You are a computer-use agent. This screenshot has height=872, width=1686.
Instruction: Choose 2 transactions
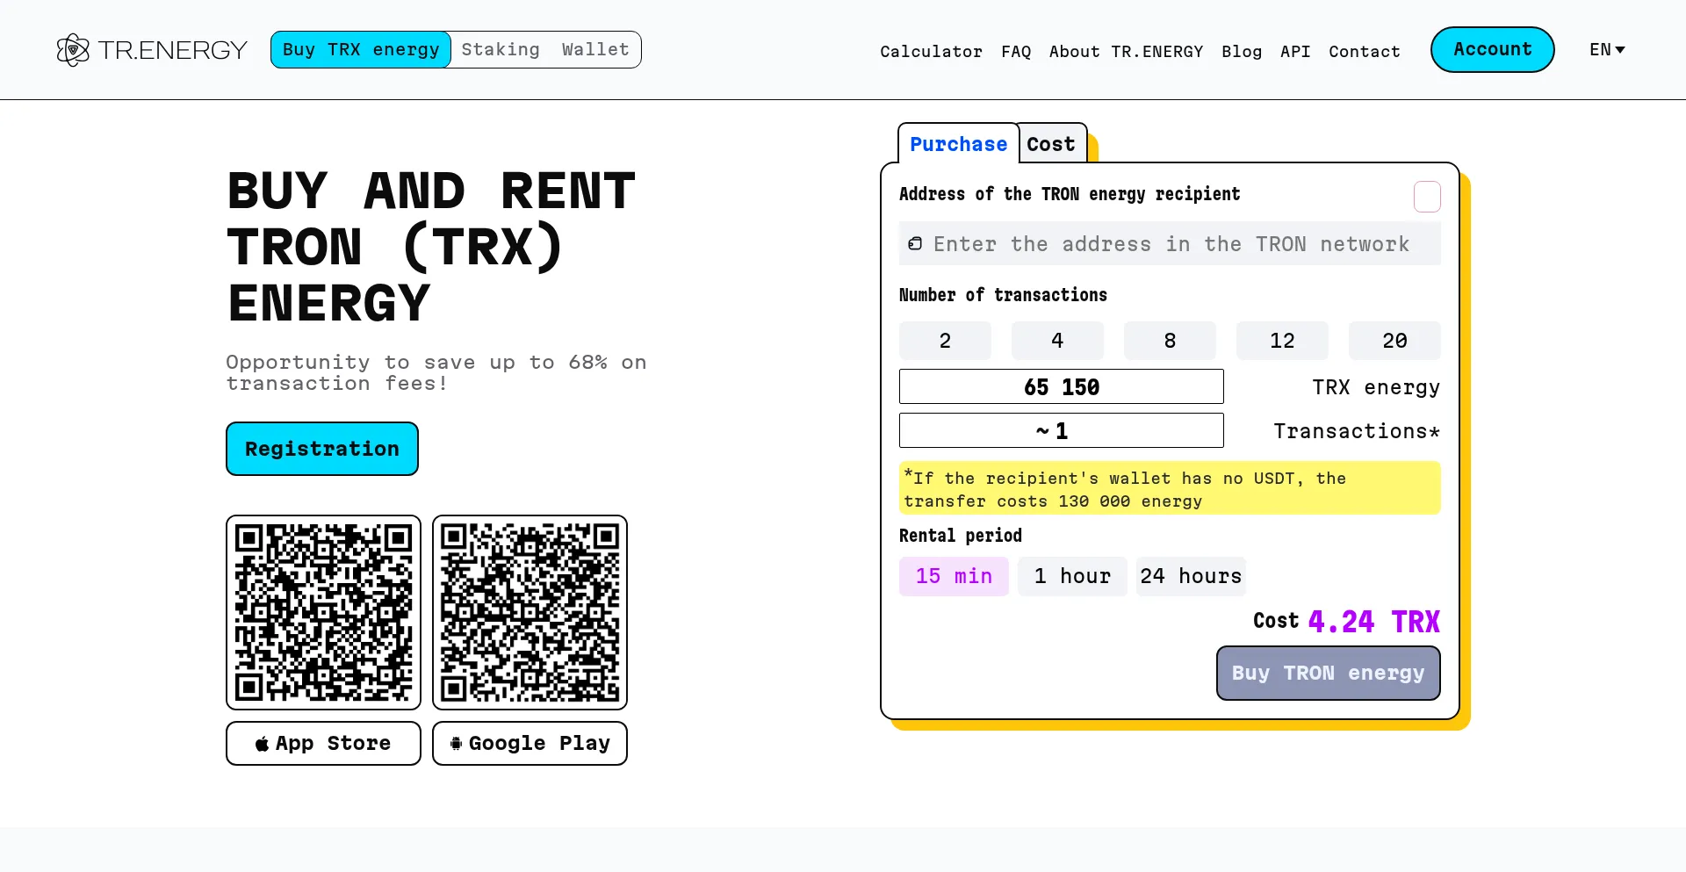coord(945,341)
